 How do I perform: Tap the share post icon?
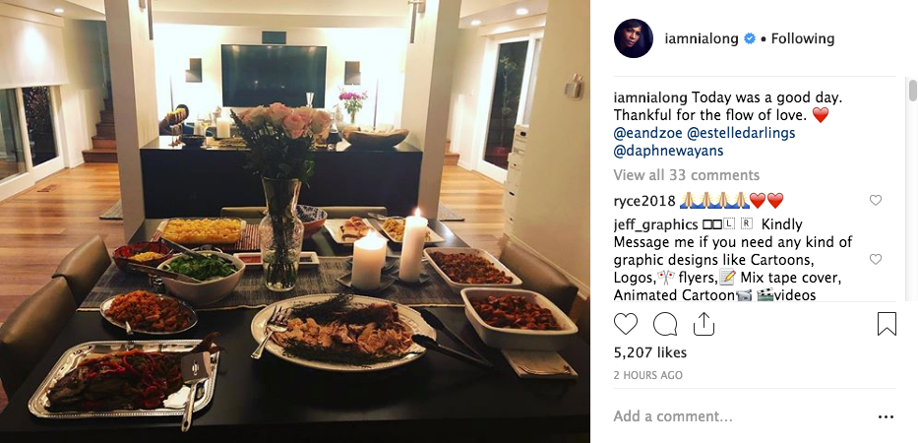[x=704, y=323]
